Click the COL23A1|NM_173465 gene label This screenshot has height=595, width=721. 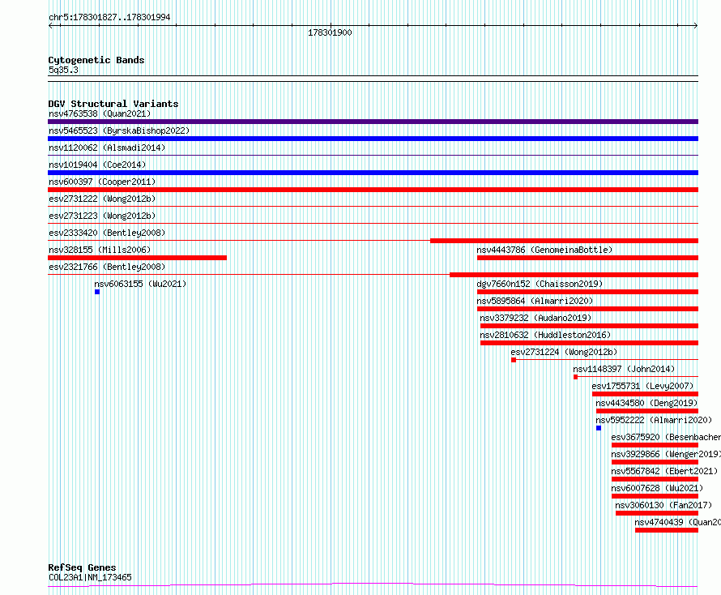[90, 577]
